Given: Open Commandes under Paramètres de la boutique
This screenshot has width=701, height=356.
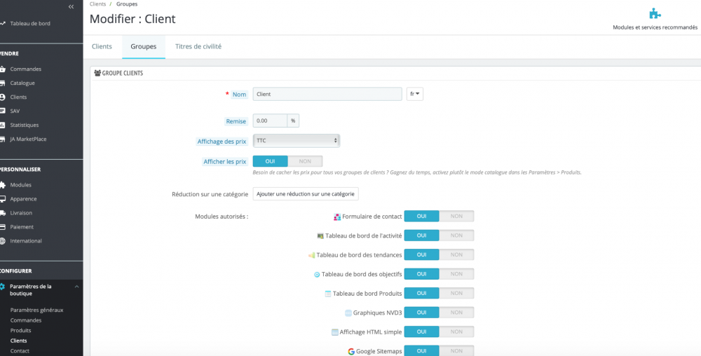Looking at the screenshot, I should click(26, 320).
